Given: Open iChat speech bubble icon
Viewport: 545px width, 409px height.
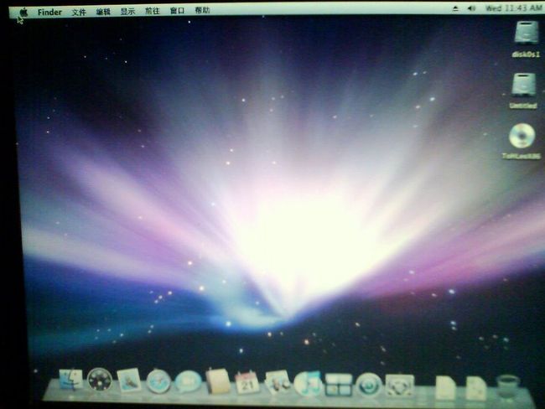Looking at the screenshot, I should pos(188,382).
